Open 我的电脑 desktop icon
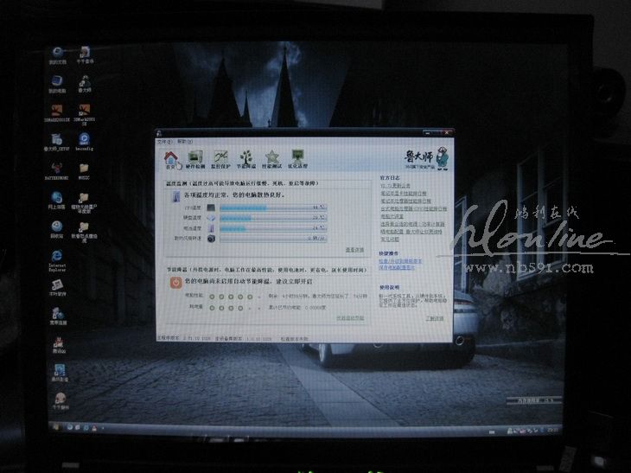The width and height of the screenshot is (631, 473). (x=57, y=85)
